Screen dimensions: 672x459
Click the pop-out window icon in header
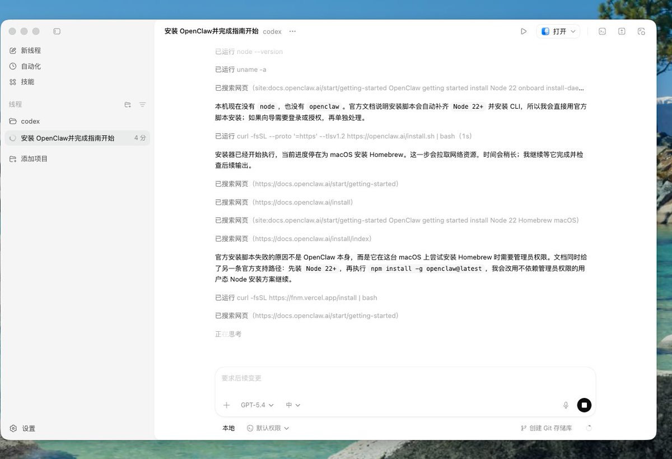pyautogui.click(x=641, y=31)
